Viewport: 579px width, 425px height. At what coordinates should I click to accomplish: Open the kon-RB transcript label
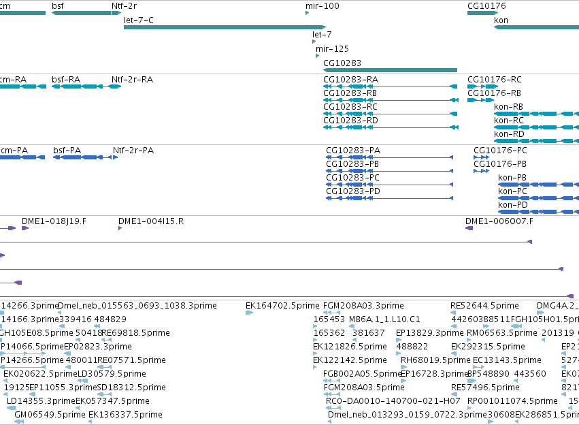508,107
